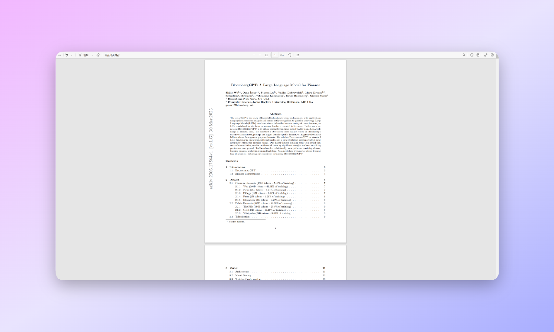Toggle the page view layout icon
The width and height of the screenshot is (554, 332).
pyautogui.click(x=297, y=55)
